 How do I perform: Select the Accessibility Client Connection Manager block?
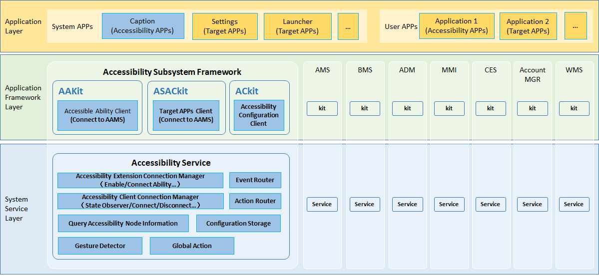click(140, 201)
